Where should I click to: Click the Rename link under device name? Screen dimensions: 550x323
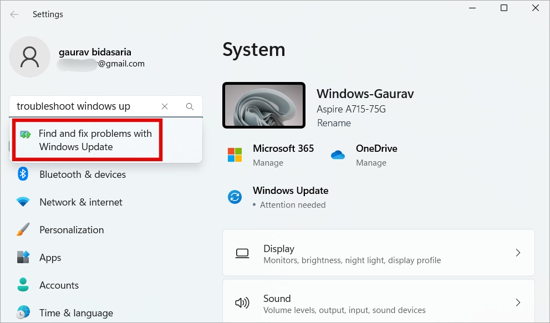tap(334, 123)
